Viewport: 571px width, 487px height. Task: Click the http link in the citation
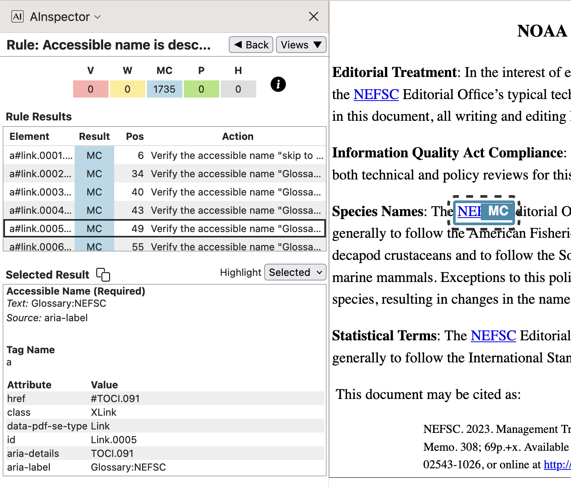(x=557, y=465)
